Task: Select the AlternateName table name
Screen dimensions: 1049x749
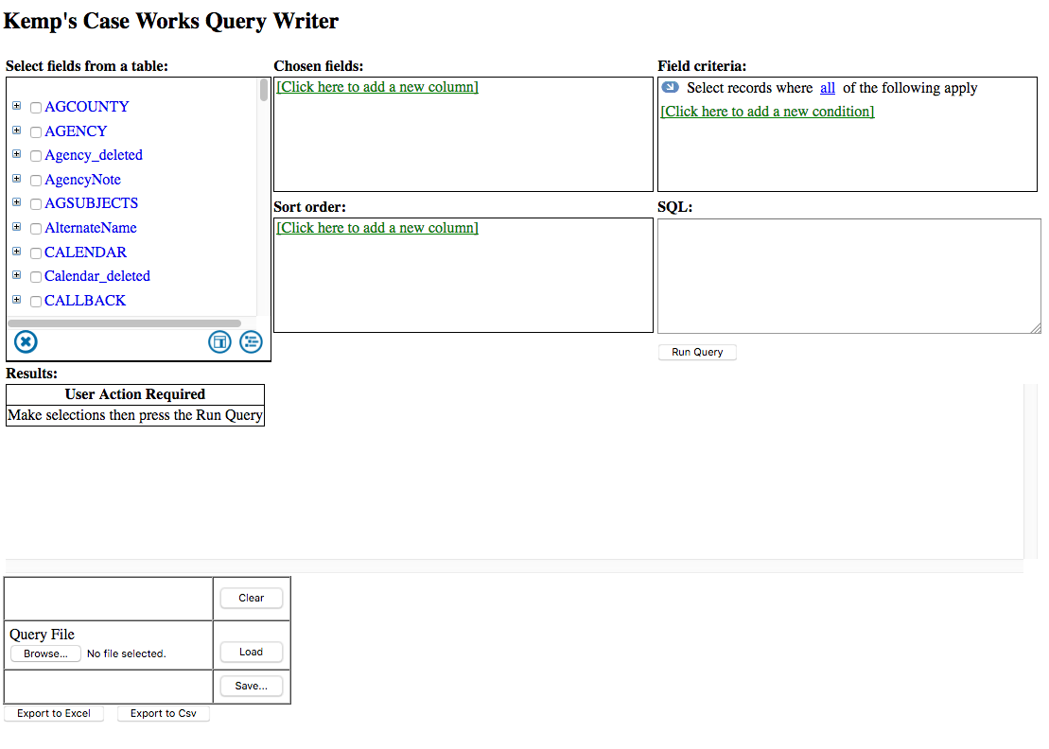Action: (90, 228)
